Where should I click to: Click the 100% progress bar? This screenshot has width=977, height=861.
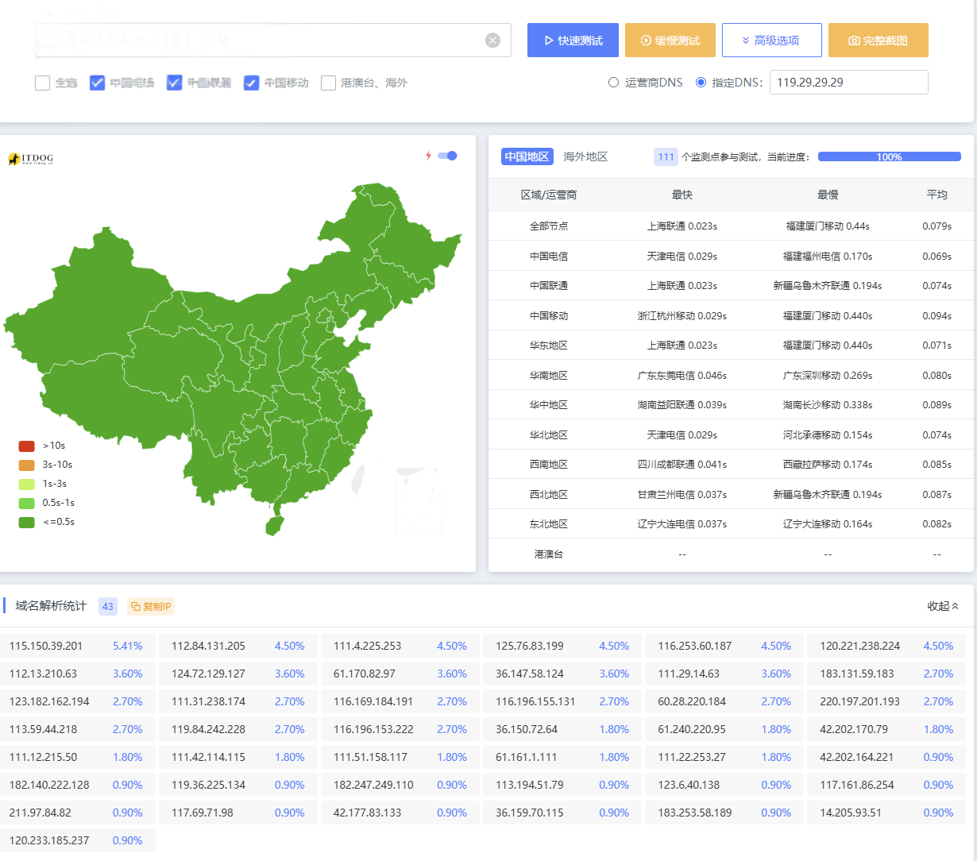pos(890,156)
